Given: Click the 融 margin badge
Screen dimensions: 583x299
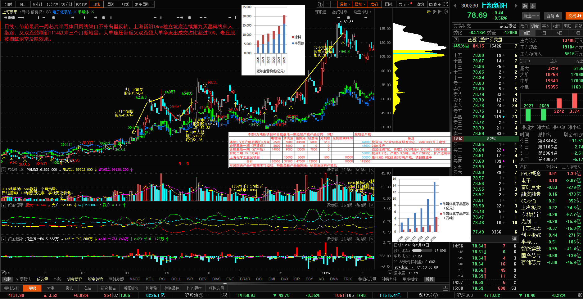Looking at the screenshot, I should [525, 6].
